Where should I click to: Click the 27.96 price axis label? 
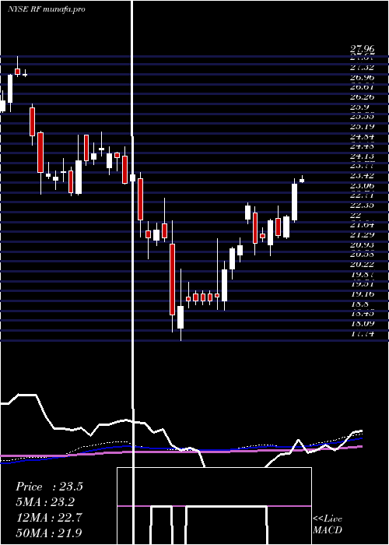coord(362,51)
